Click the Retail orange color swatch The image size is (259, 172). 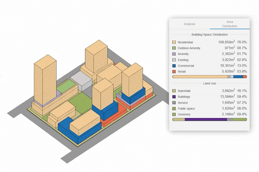(x=174, y=72)
